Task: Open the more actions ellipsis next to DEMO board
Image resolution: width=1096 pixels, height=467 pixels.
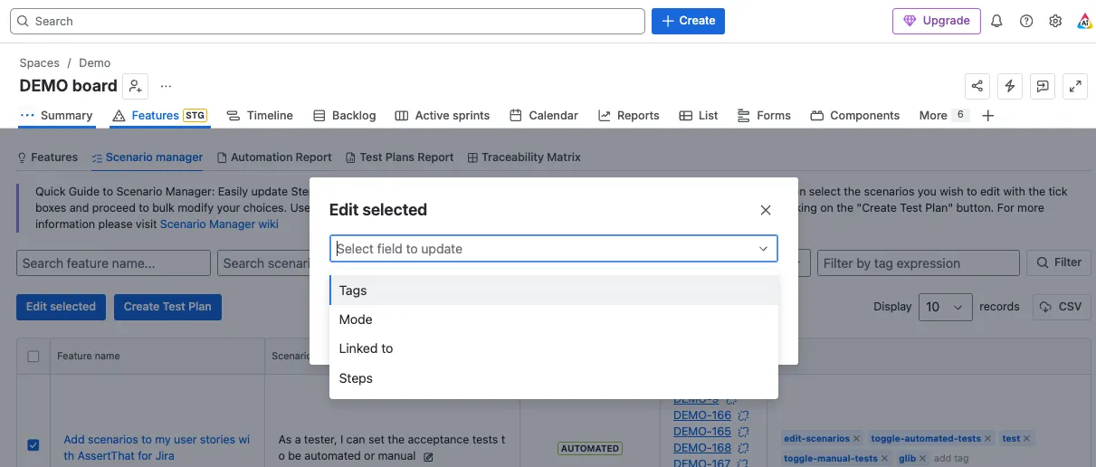Action: [166, 86]
